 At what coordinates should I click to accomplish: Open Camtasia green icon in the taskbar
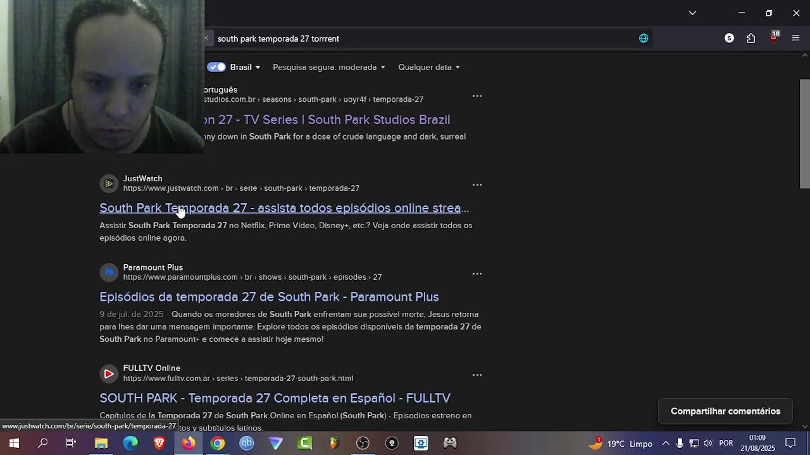coord(305,444)
